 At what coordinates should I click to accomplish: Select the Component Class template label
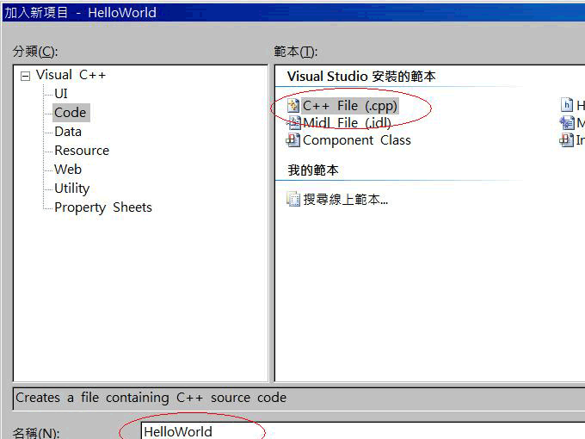(x=357, y=140)
